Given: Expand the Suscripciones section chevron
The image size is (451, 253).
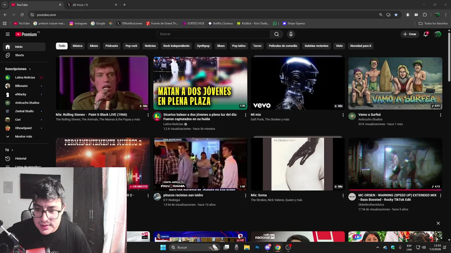Looking at the screenshot, I should (x=30, y=69).
